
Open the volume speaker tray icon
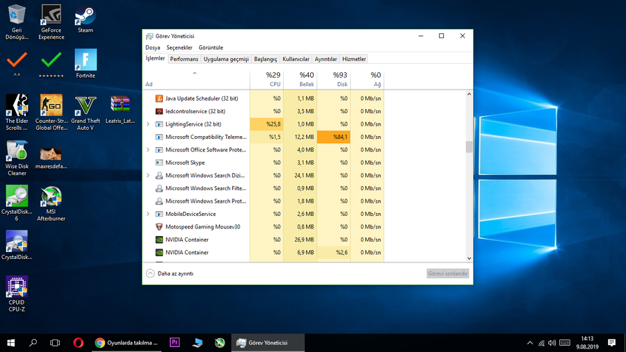pyautogui.click(x=552, y=343)
